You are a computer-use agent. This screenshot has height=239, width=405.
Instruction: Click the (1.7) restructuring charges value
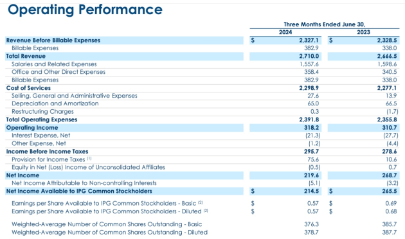tap(392, 112)
